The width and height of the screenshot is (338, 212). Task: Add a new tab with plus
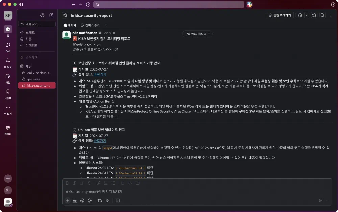pos(106,25)
